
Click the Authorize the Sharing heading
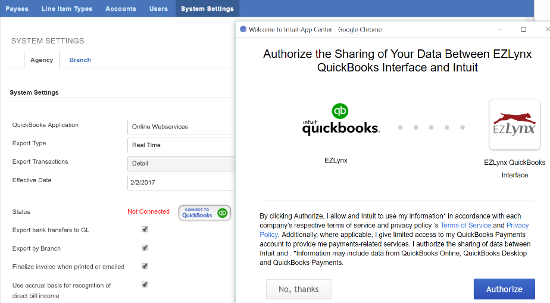click(398, 61)
